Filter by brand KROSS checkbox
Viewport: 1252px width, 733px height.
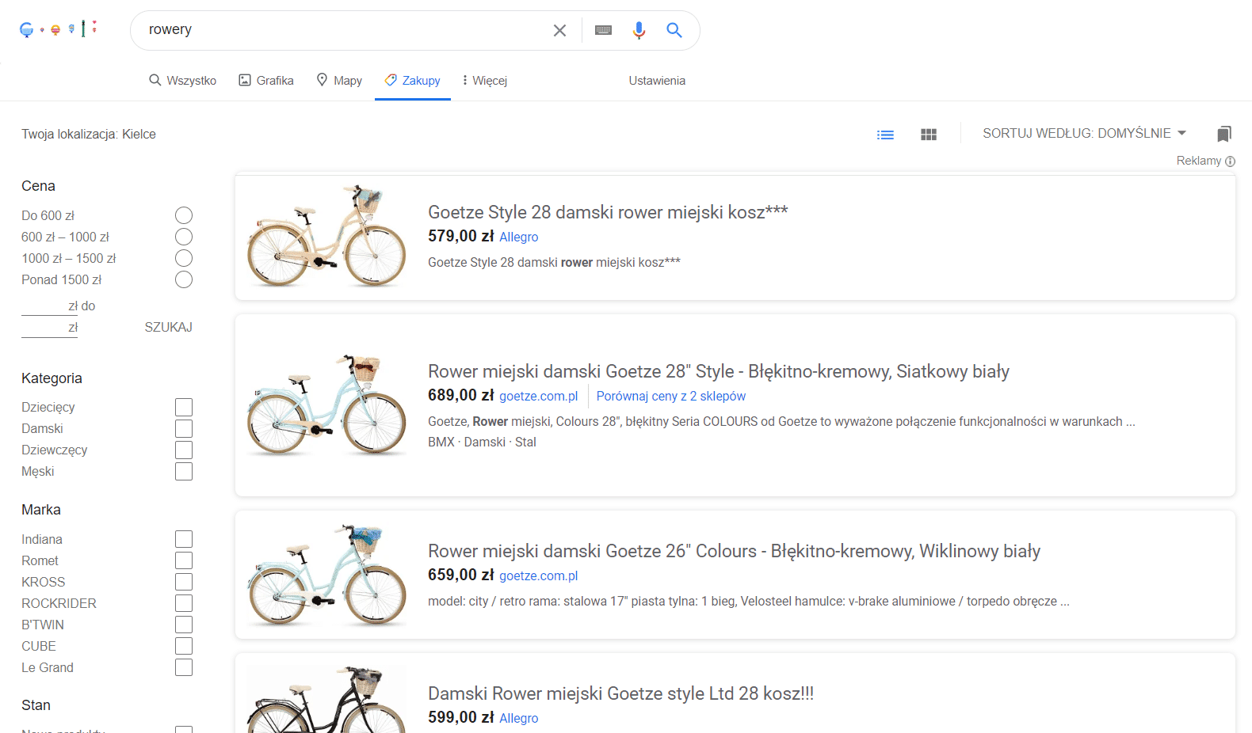pos(184,582)
